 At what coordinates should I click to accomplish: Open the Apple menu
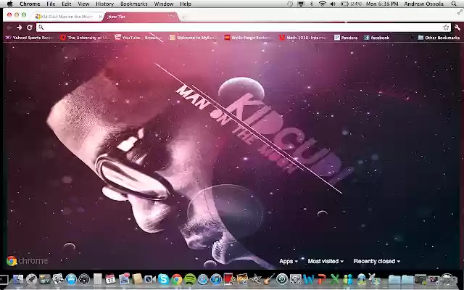(9, 4)
